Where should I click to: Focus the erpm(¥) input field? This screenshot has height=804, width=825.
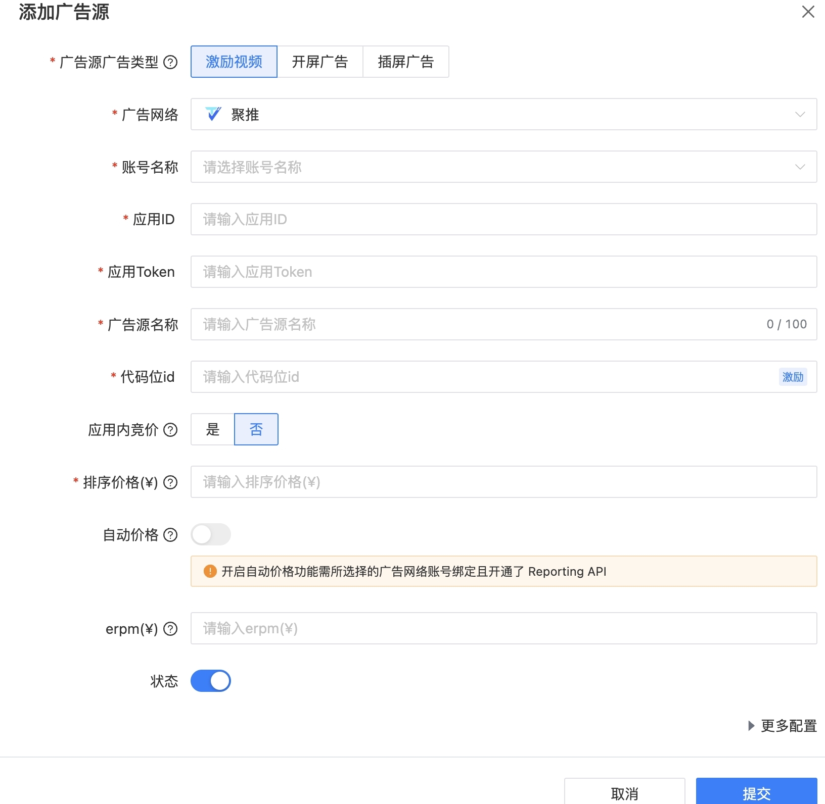tap(503, 628)
